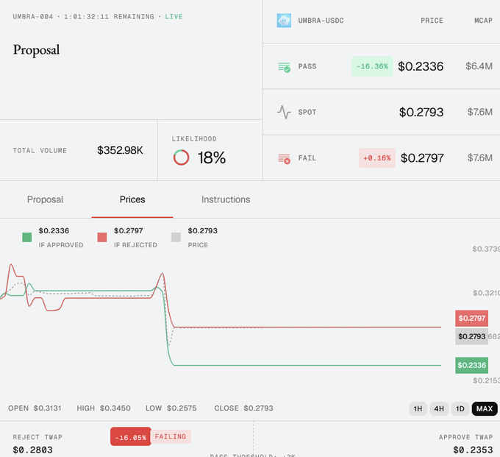Set chart range to MAX
500x457 pixels.
click(485, 409)
